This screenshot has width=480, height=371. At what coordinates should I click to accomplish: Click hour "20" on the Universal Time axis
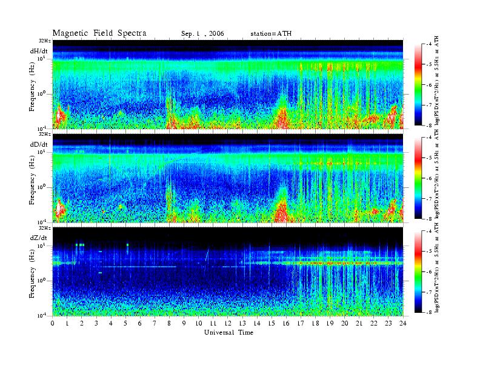pos(345,323)
